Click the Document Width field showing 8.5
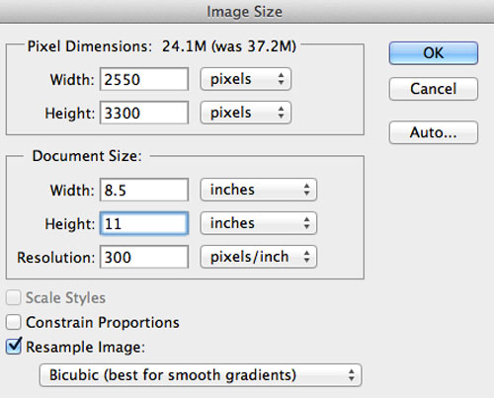The height and width of the screenshot is (398, 494). tap(144, 190)
